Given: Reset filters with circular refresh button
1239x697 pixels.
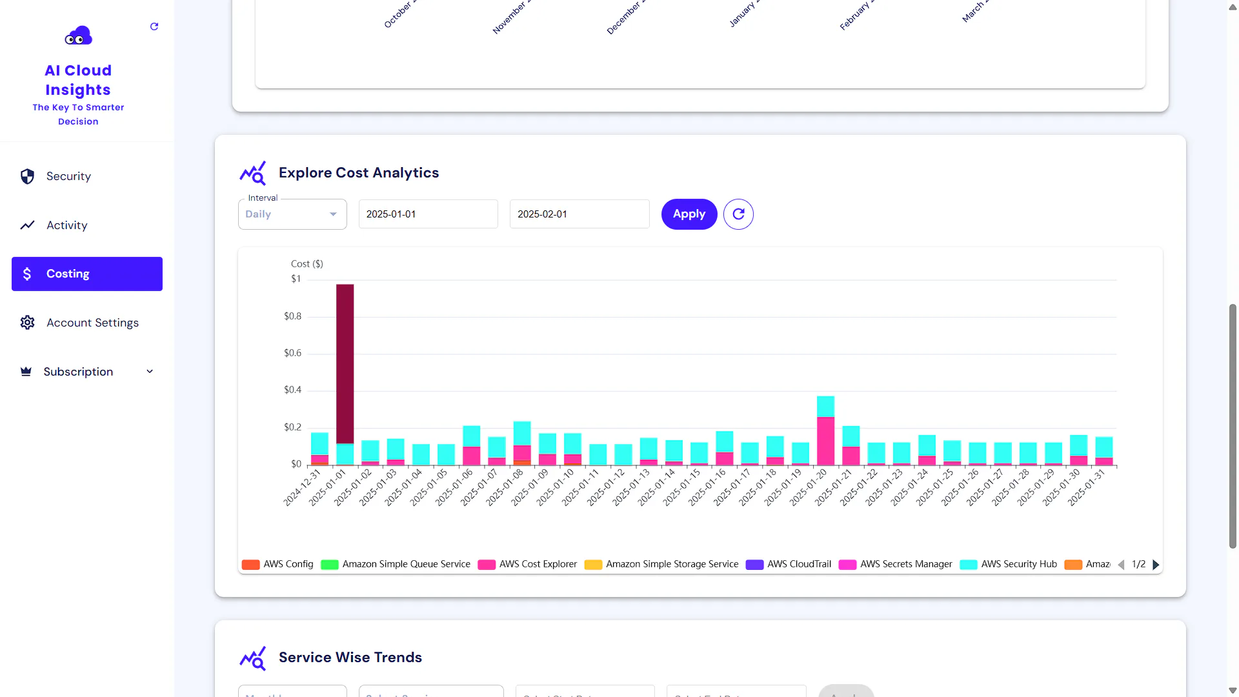Looking at the screenshot, I should (738, 214).
